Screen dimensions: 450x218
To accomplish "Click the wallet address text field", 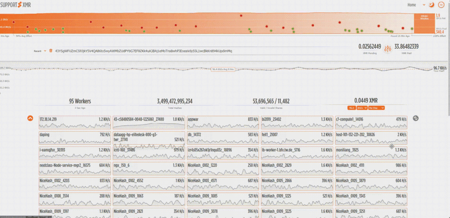I will (x=143, y=51).
